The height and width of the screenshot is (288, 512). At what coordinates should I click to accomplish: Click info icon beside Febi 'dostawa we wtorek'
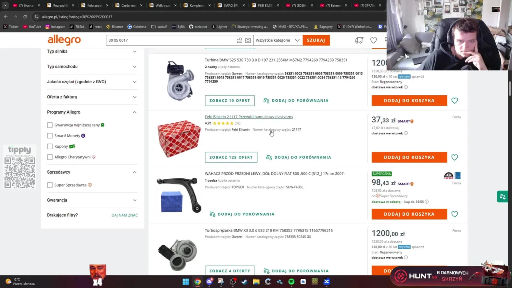[x=406, y=133]
